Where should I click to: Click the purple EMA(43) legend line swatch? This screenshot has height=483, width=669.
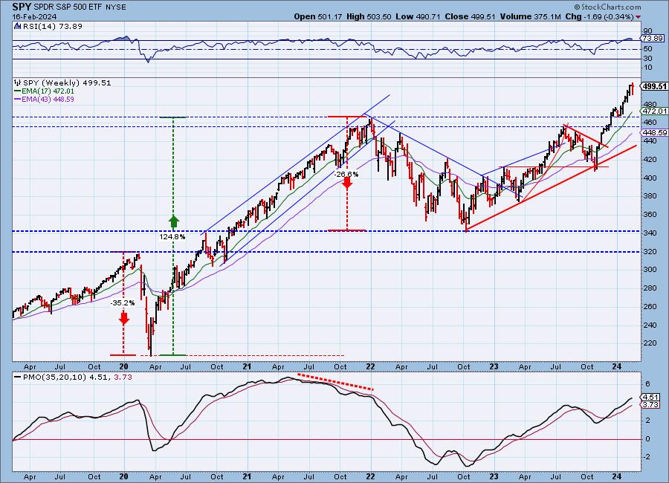pyautogui.click(x=17, y=99)
